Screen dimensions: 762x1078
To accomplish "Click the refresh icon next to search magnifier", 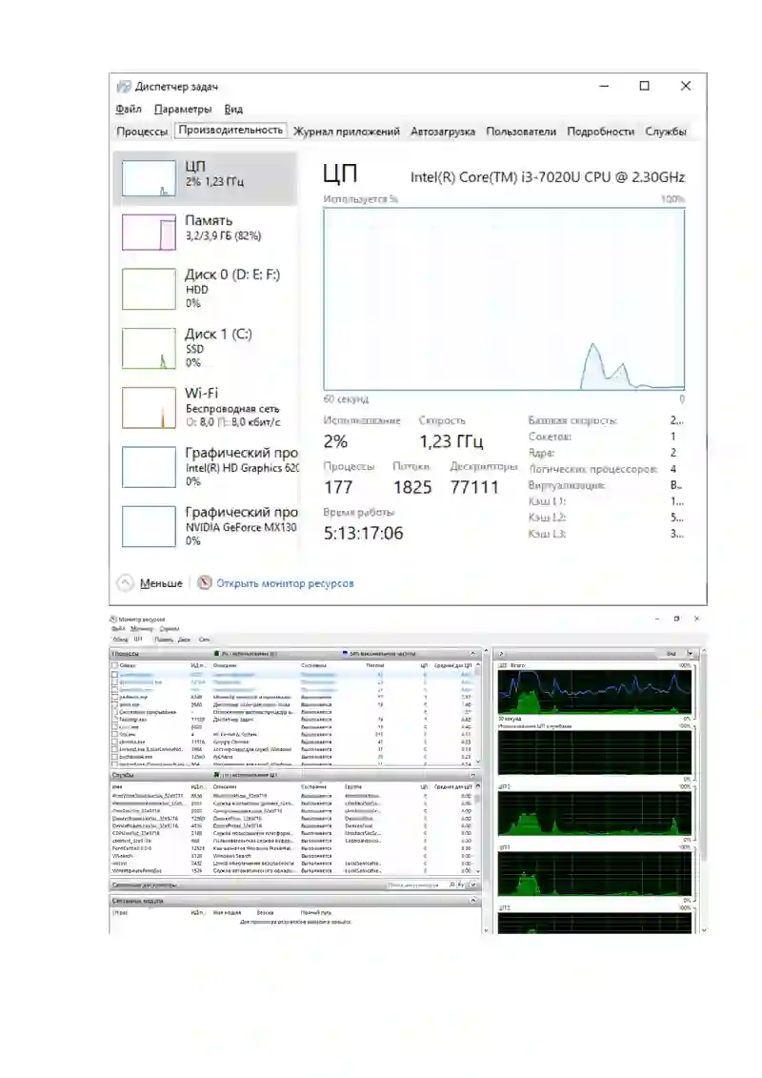I will (x=461, y=885).
